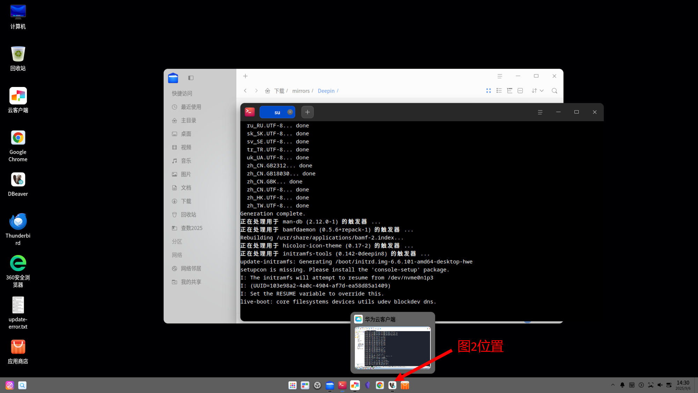This screenshot has height=393, width=698.
Task: Switch file manager to tree view
Action: point(510,90)
